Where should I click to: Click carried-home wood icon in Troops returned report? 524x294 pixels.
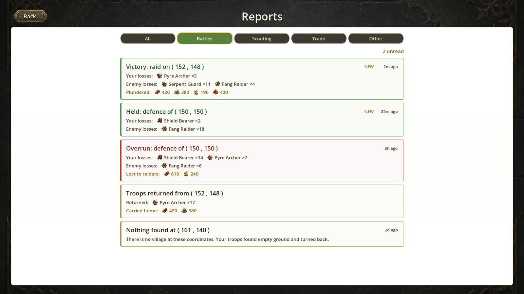(x=165, y=211)
